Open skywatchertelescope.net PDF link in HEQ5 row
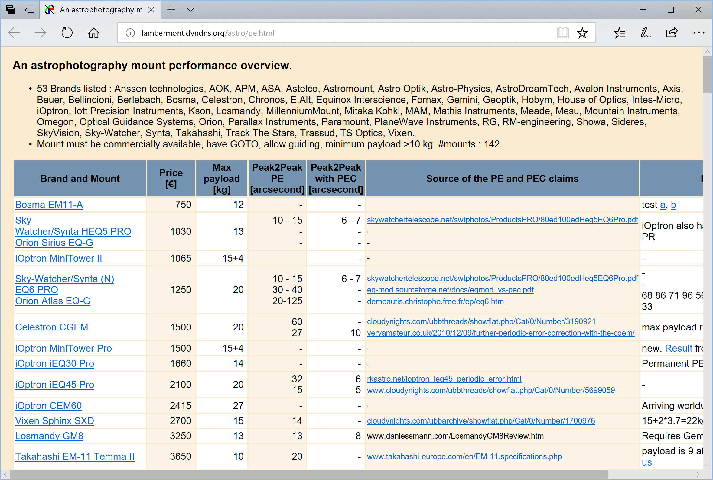 [x=503, y=220]
